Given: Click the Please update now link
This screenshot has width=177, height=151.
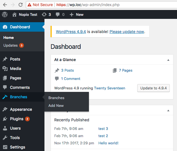Looking at the screenshot, I should tap(127, 32).
